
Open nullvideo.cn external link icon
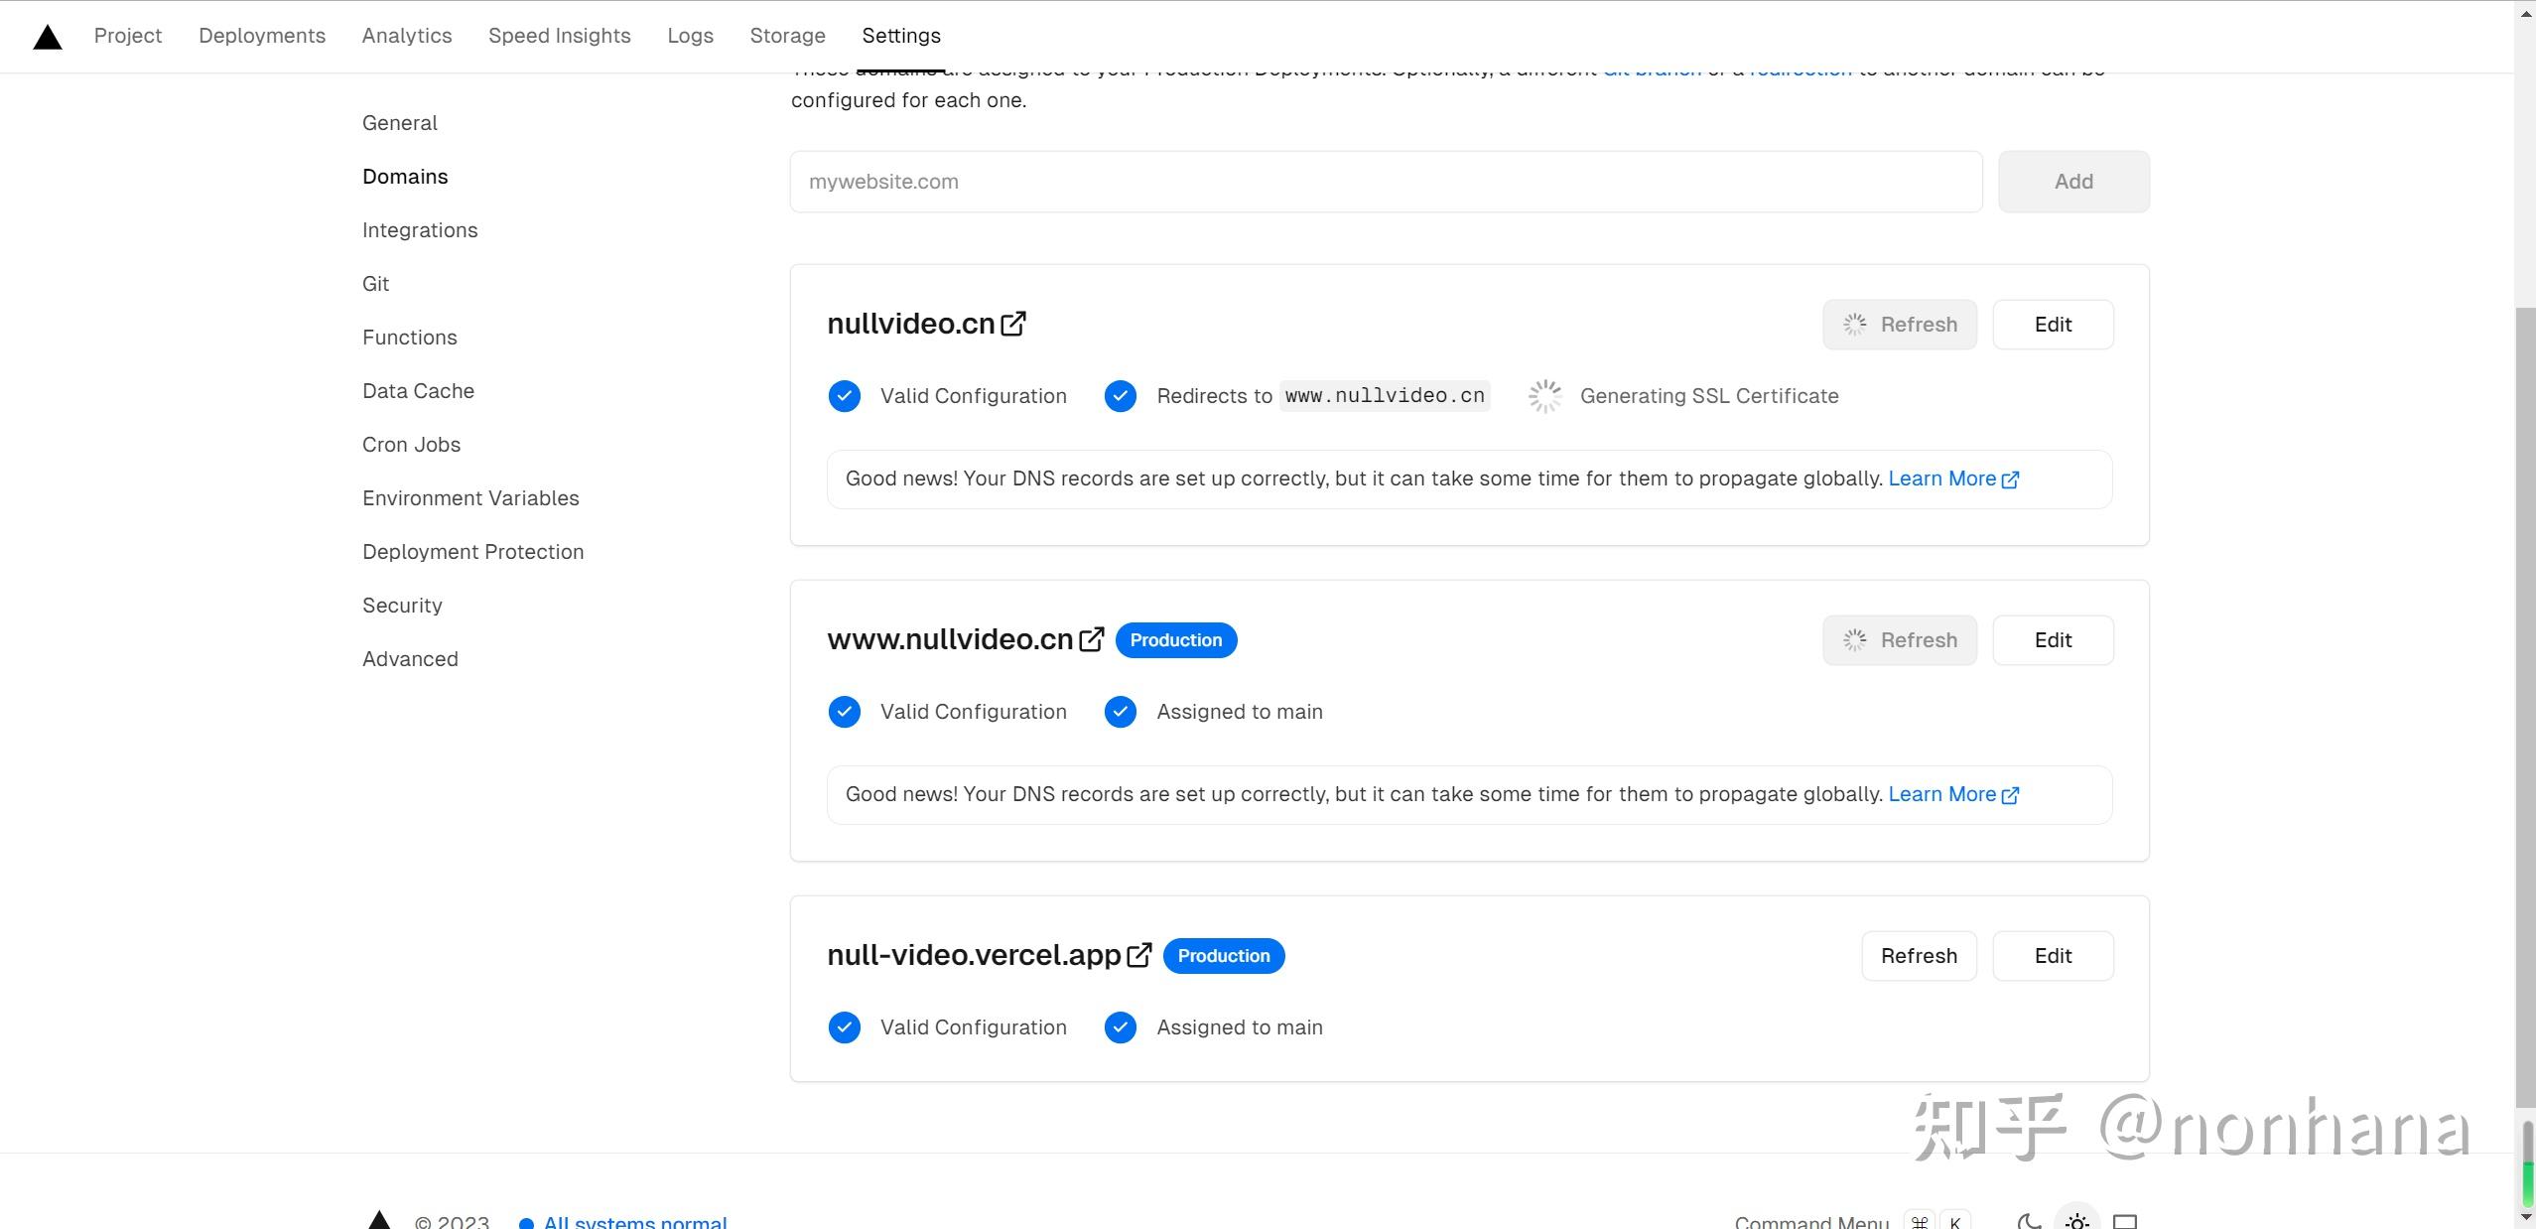(x=1013, y=324)
